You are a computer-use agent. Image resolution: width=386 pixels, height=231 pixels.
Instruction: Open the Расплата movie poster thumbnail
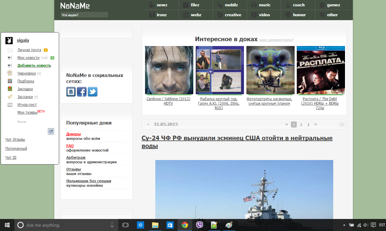321,70
